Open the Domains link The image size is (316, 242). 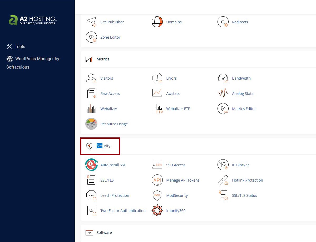(174, 22)
